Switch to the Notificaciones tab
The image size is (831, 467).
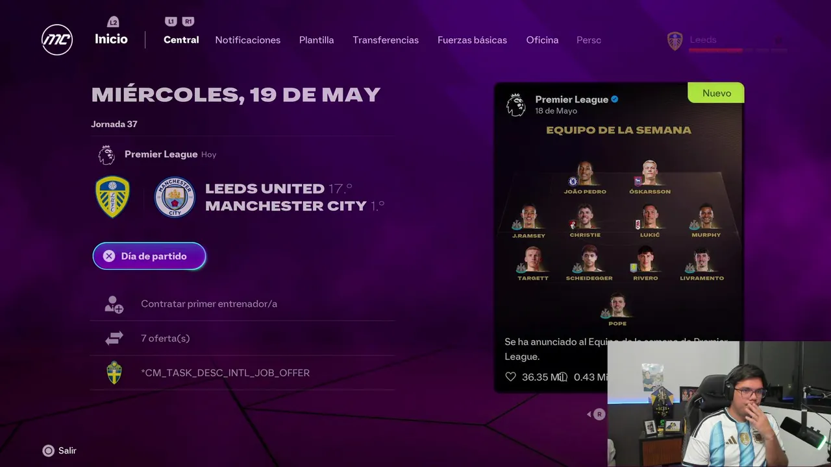pyautogui.click(x=248, y=40)
